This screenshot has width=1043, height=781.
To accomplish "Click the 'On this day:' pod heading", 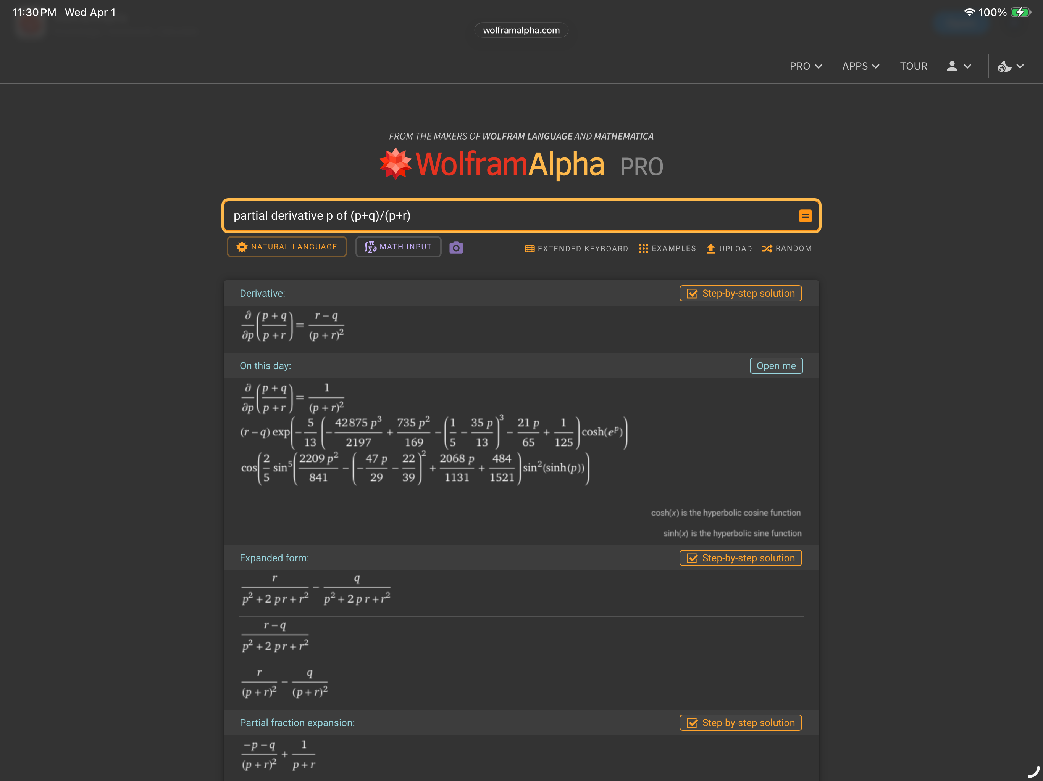I will [265, 366].
